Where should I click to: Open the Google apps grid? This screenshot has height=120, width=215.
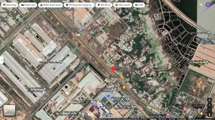coord(201,5)
